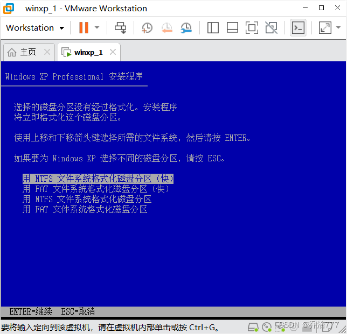Expand the stretch display dropdown arrow
This screenshot has height=334, width=347.
point(338,27)
